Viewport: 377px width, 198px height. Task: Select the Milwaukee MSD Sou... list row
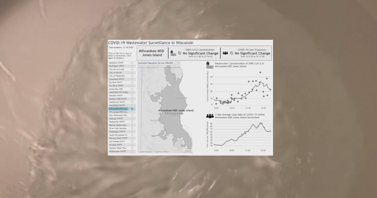122,112
